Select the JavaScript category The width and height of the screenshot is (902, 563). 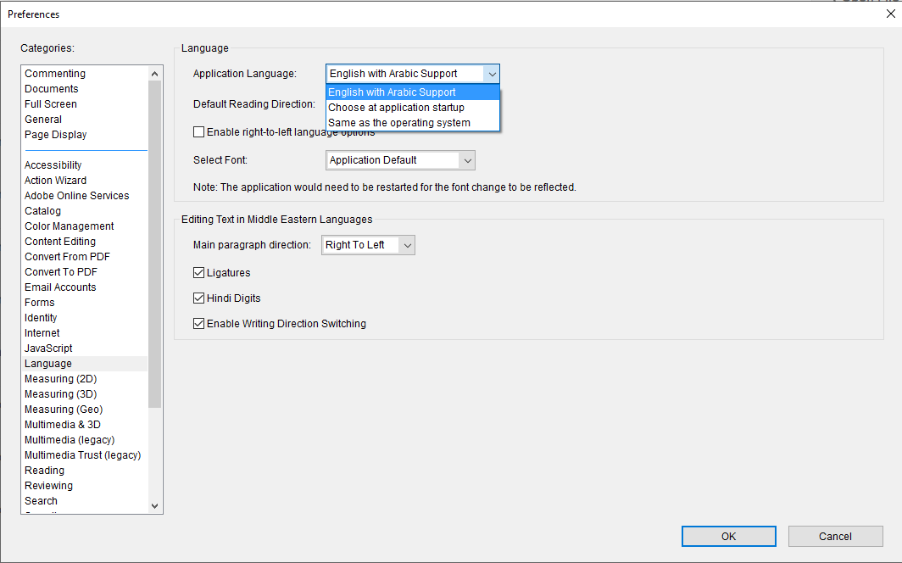pyautogui.click(x=47, y=348)
